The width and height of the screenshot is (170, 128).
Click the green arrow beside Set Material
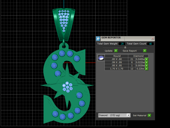pyautogui.click(x=149, y=115)
